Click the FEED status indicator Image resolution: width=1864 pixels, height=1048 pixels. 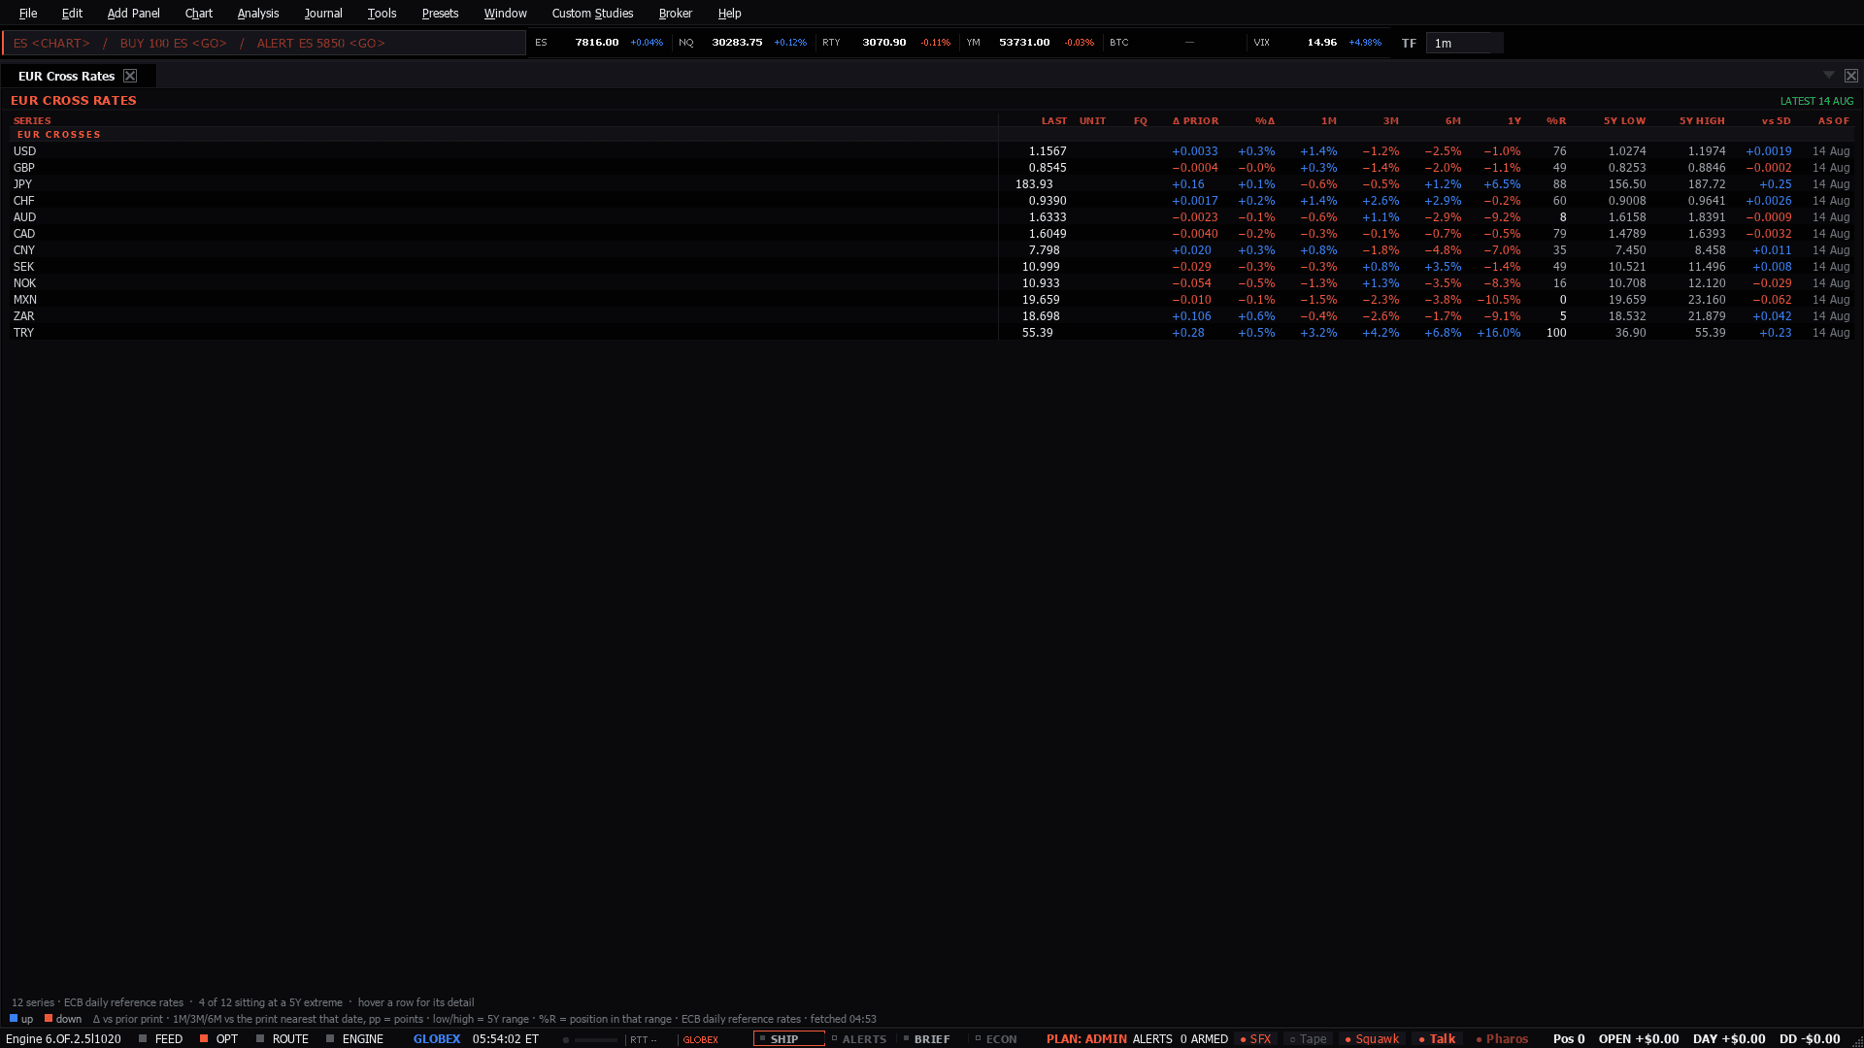160,1038
